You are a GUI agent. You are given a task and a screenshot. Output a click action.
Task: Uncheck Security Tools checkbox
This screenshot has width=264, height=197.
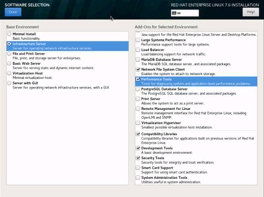(x=138, y=158)
